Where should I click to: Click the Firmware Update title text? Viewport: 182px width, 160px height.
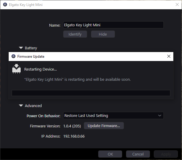click(x=31, y=57)
